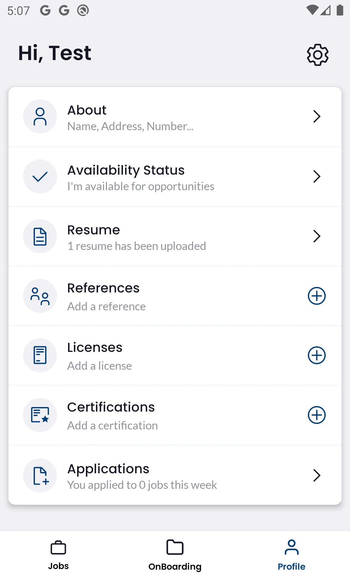This screenshot has height=582, width=350.
Task: Tap 'Name, Address, Number...' subtitle
Action: point(130,126)
